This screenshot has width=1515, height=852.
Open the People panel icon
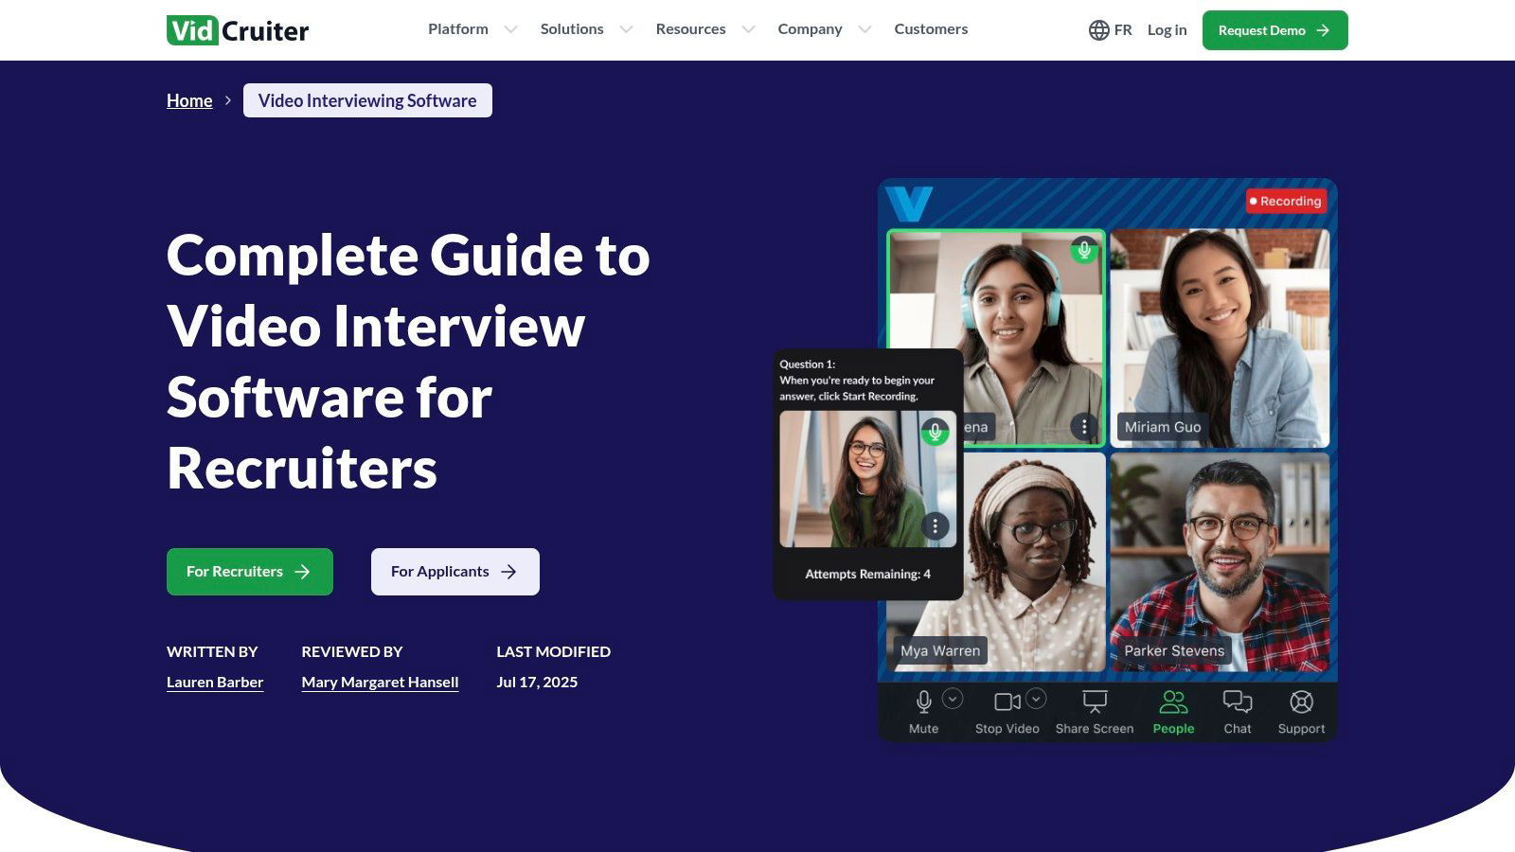coord(1173,701)
